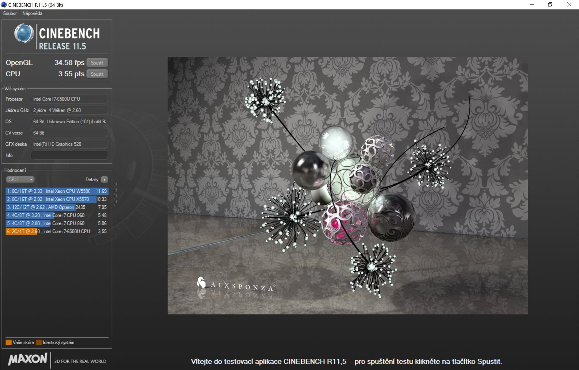Select the orange Core i7-6500U result row
This screenshot has height=370, width=579.
[57, 231]
